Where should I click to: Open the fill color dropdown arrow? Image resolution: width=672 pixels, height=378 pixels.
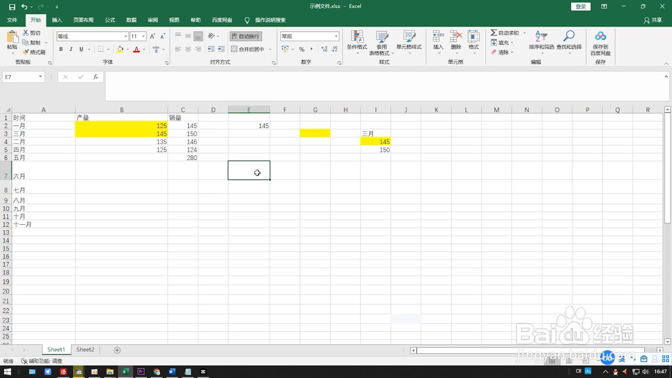(x=128, y=49)
